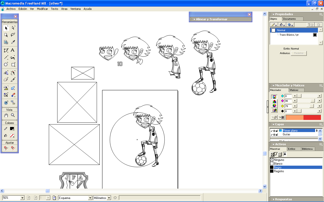Screen dimensions: 324x202
Task: Click the trash icon in Propiedades
Action: 319,25
